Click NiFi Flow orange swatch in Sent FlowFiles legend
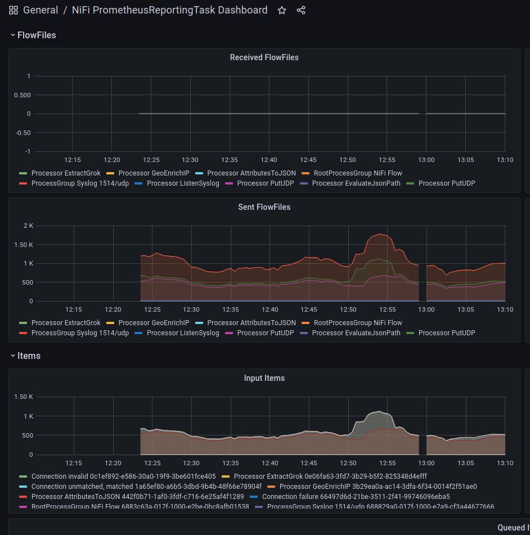The width and height of the screenshot is (530, 535). coord(306,323)
